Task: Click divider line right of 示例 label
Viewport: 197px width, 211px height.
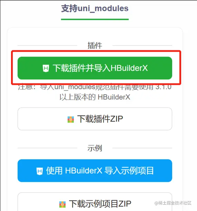Action: click(142, 148)
